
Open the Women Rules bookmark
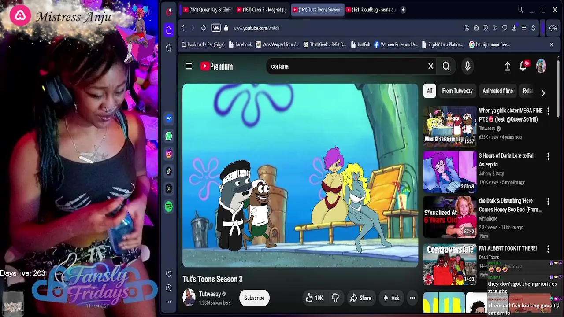pos(396,44)
